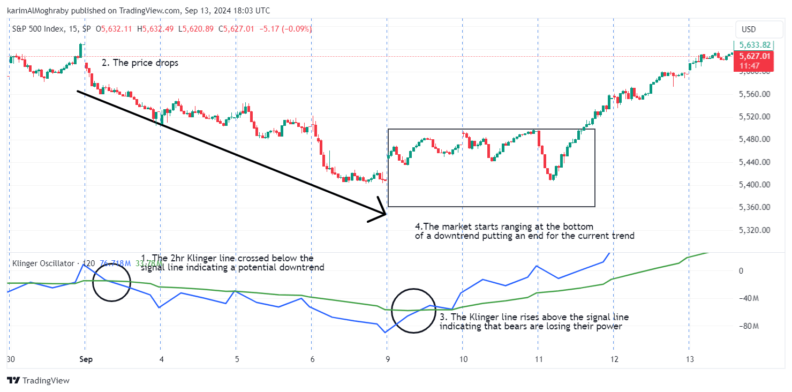
Task: Click the '2. The price drops' note
Action: coord(140,63)
